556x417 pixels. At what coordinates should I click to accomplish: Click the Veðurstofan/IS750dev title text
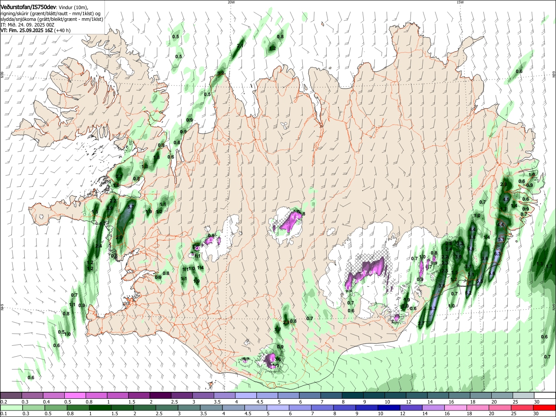(x=28, y=7)
